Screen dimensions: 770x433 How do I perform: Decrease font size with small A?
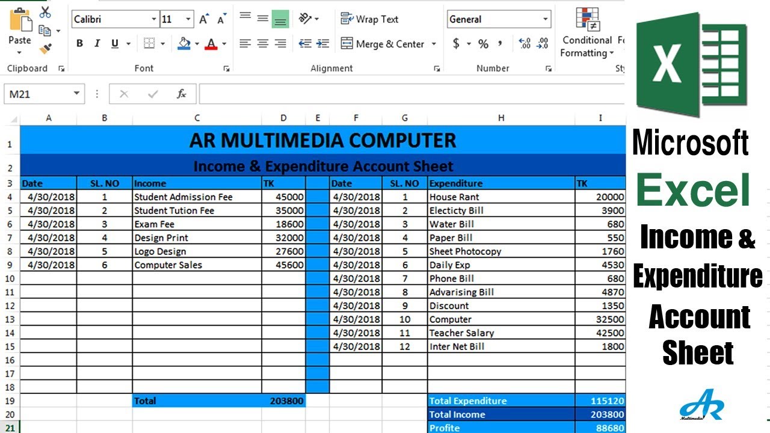tap(221, 19)
